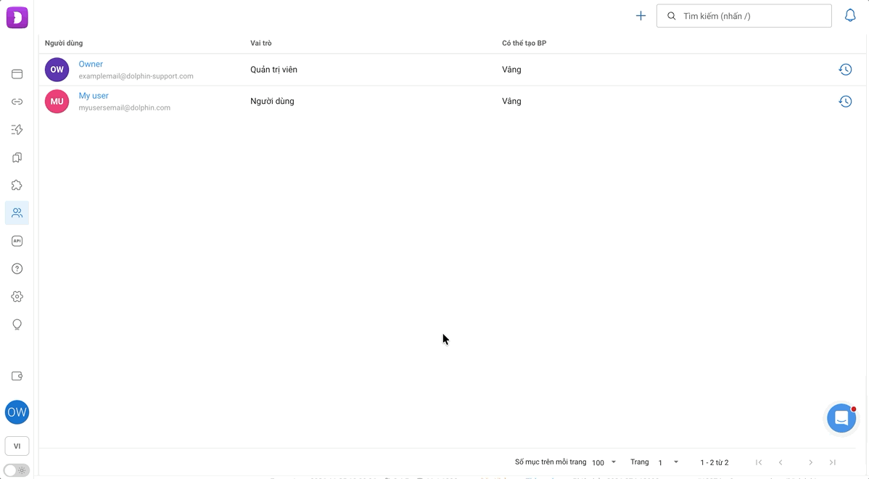Open the support chat bubble
This screenshot has height=479, width=869.
[841, 418]
